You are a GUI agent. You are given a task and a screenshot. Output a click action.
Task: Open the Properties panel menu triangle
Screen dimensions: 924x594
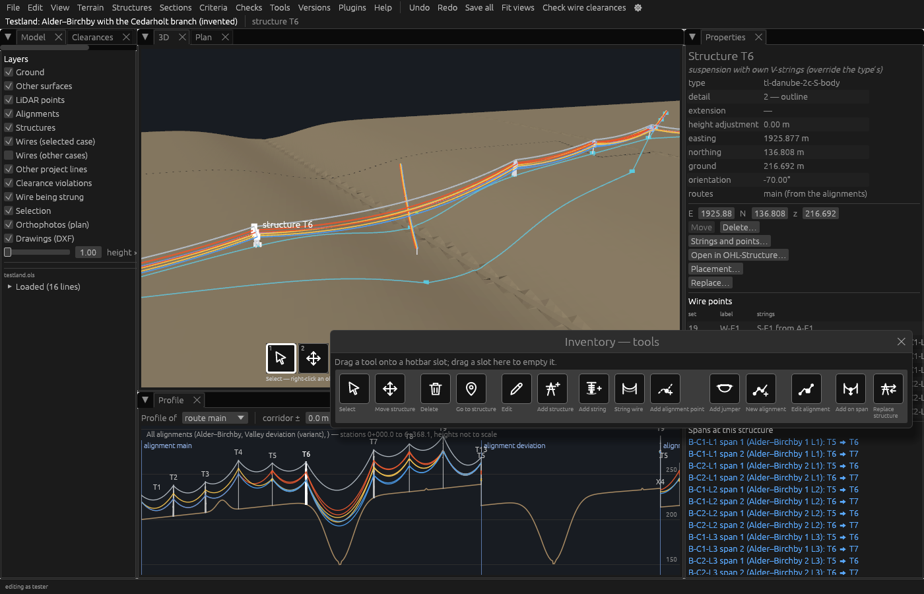click(692, 37)
